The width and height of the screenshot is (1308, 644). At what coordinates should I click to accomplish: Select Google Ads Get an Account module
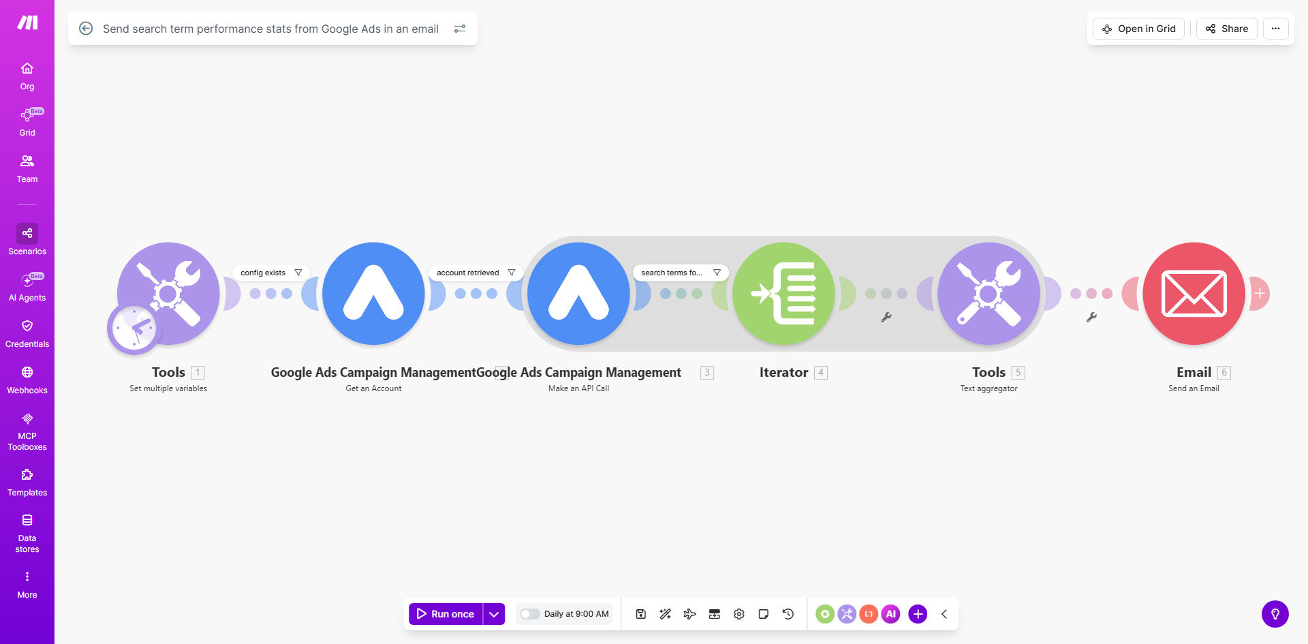(x=373, y=293)
